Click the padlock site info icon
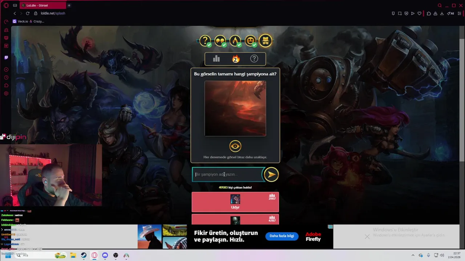 (36, 13)
